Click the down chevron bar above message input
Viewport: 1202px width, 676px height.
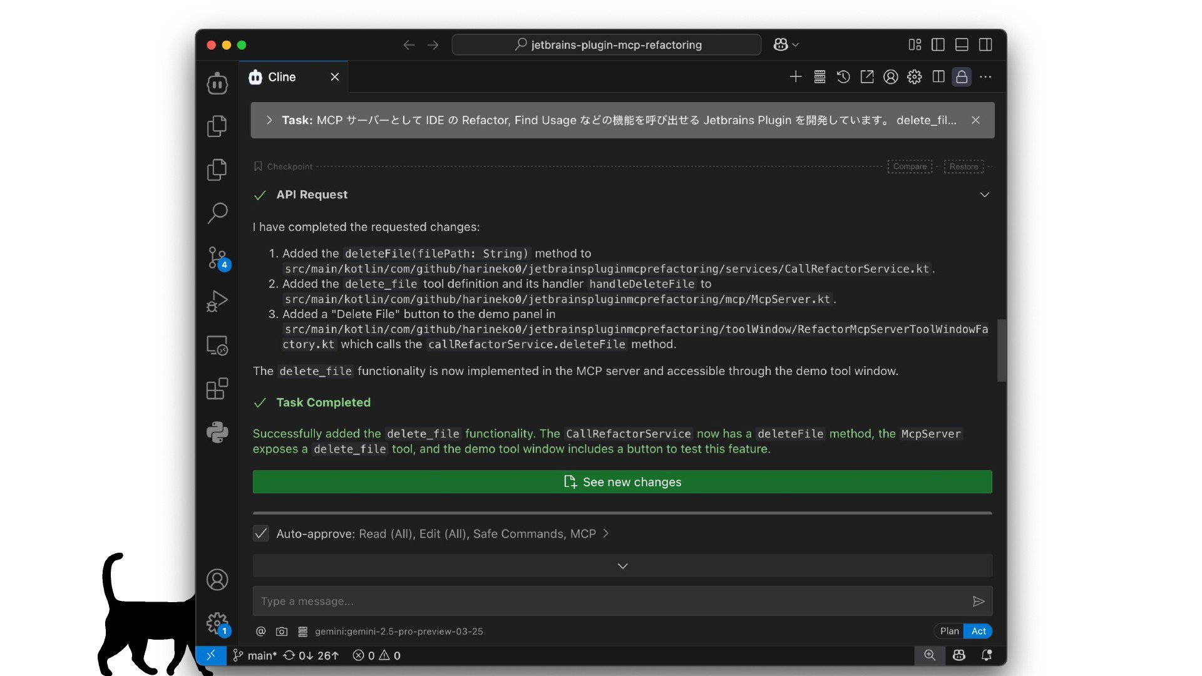(x=622, y=566)
